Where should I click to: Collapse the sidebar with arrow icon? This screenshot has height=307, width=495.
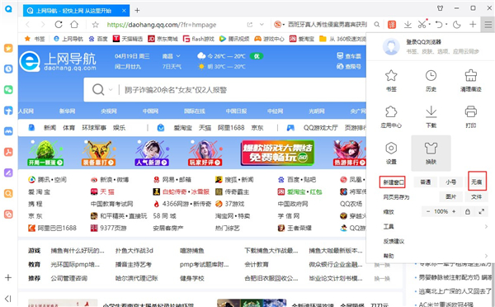[x=8, y=299]
